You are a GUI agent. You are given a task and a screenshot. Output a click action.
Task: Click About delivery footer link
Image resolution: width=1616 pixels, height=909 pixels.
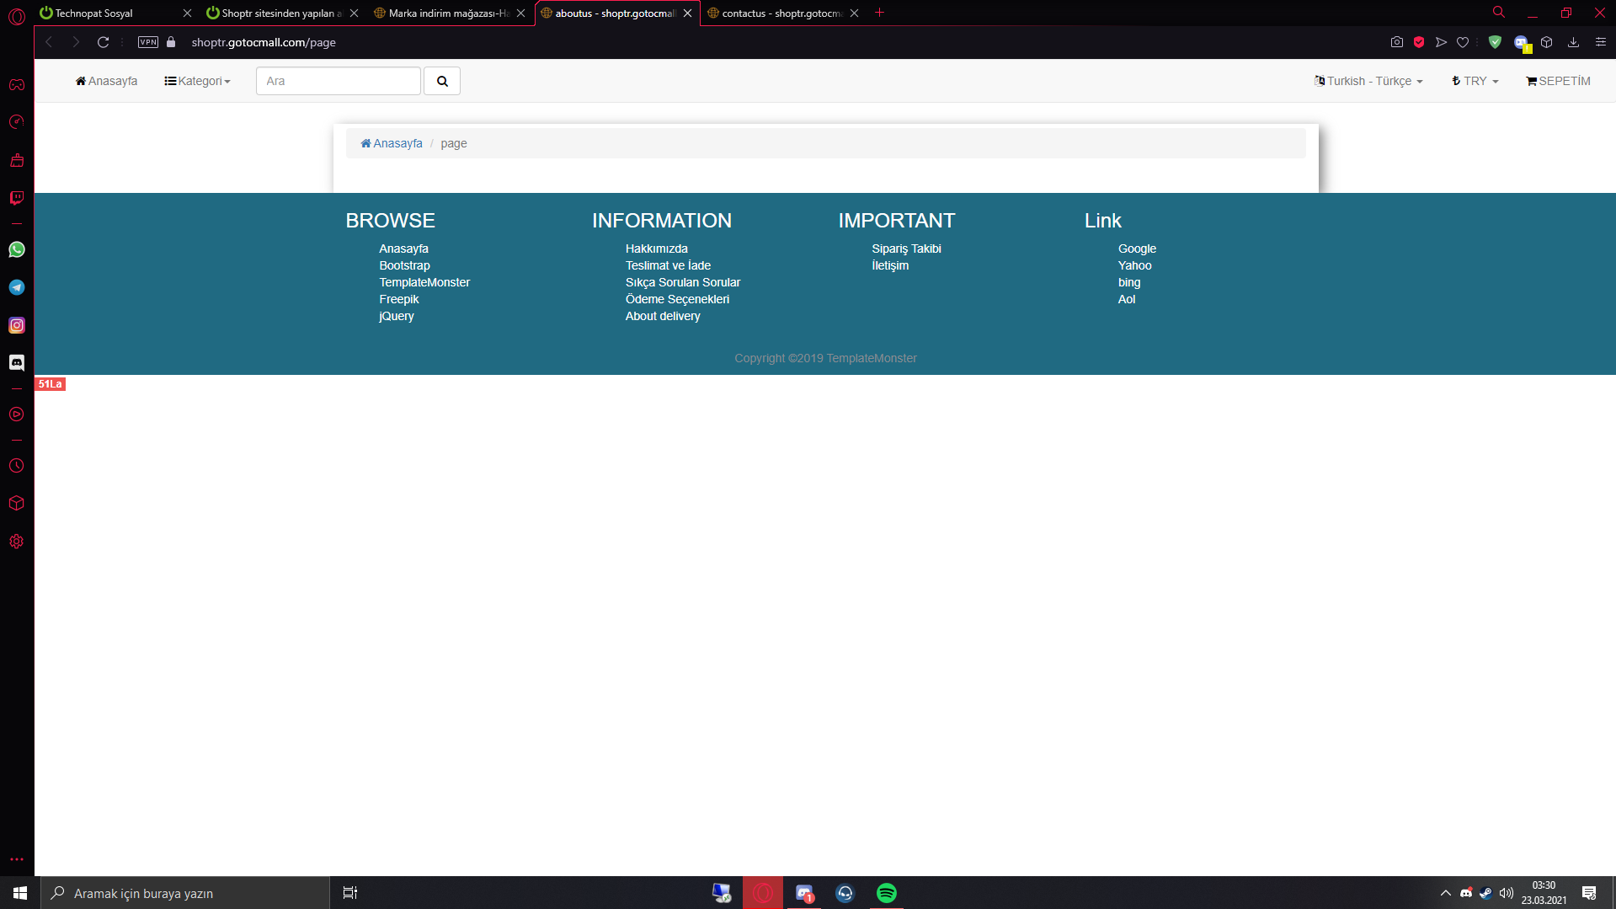click(x=663, y=316)
